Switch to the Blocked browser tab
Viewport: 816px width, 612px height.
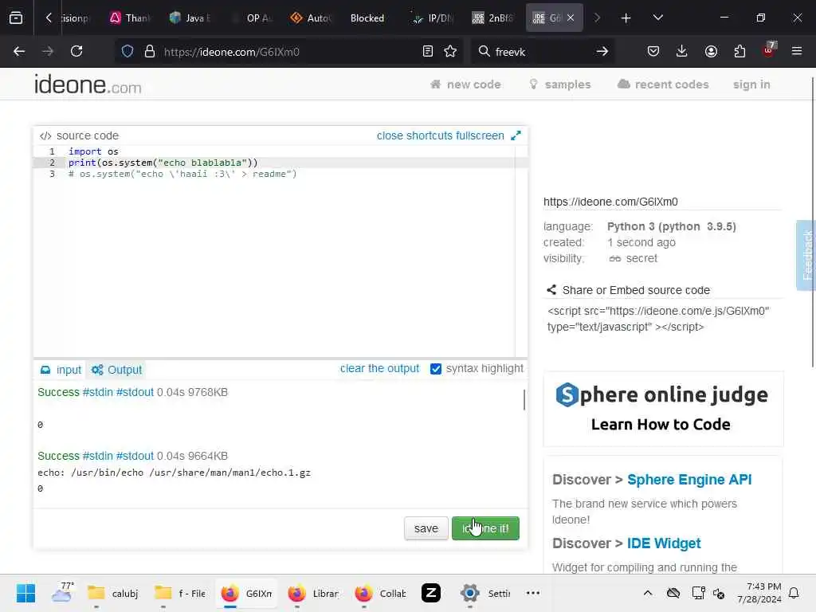[367, 18]
